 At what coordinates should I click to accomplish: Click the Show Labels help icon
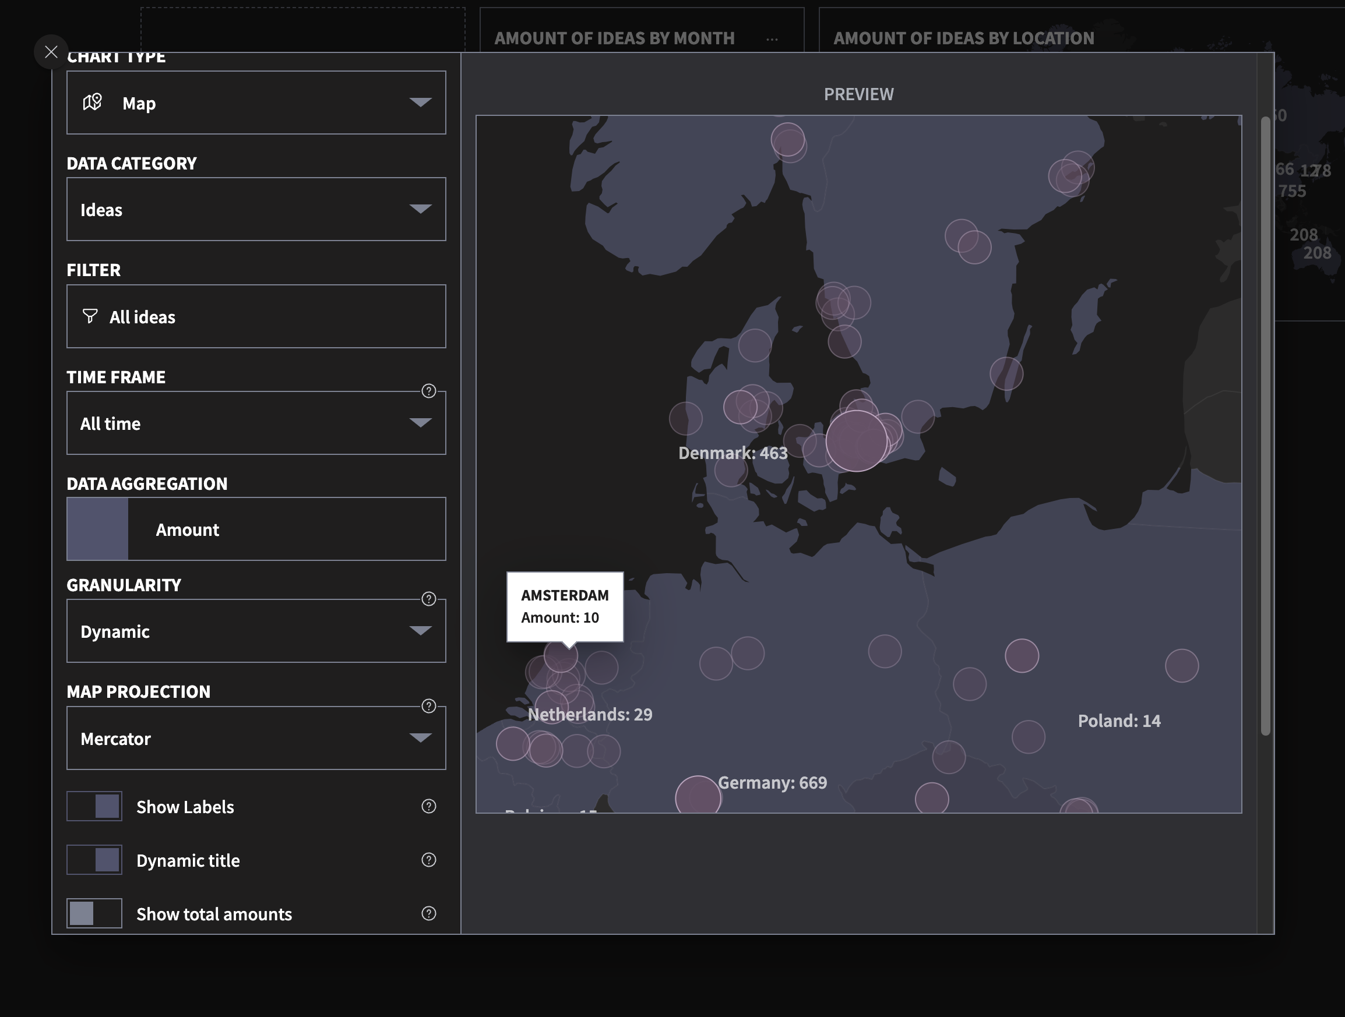429,806
